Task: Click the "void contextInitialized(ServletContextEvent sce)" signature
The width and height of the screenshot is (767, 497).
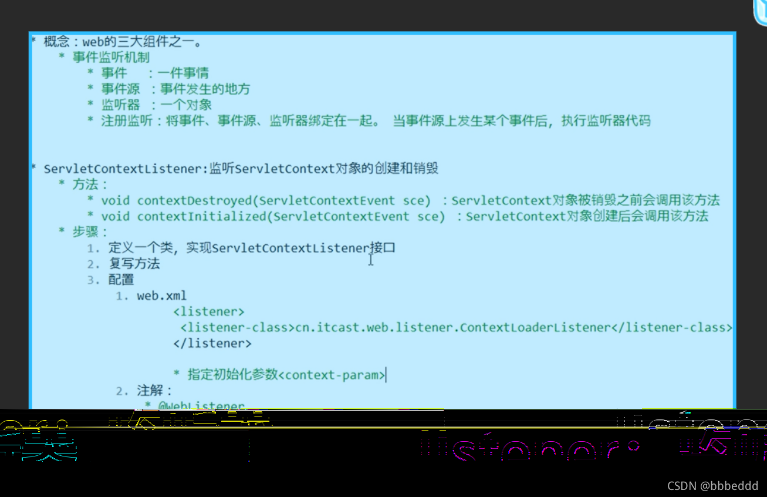Action: [x=273, y=217]
